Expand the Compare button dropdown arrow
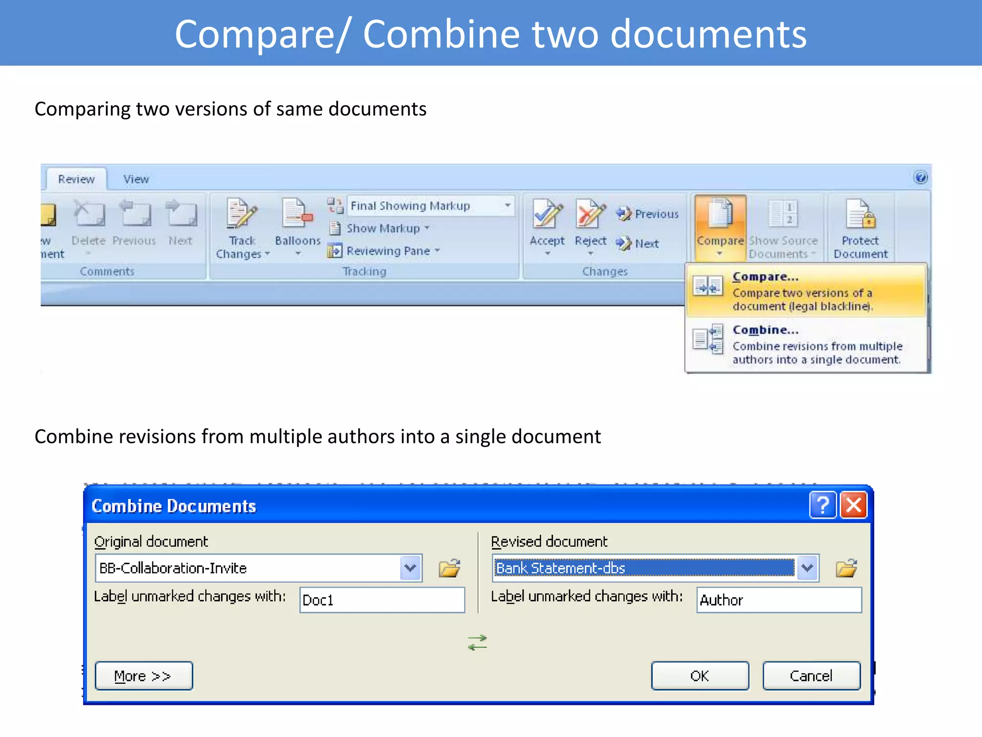The height and width of the screenshot is (737, 982). tap(719, 254)
